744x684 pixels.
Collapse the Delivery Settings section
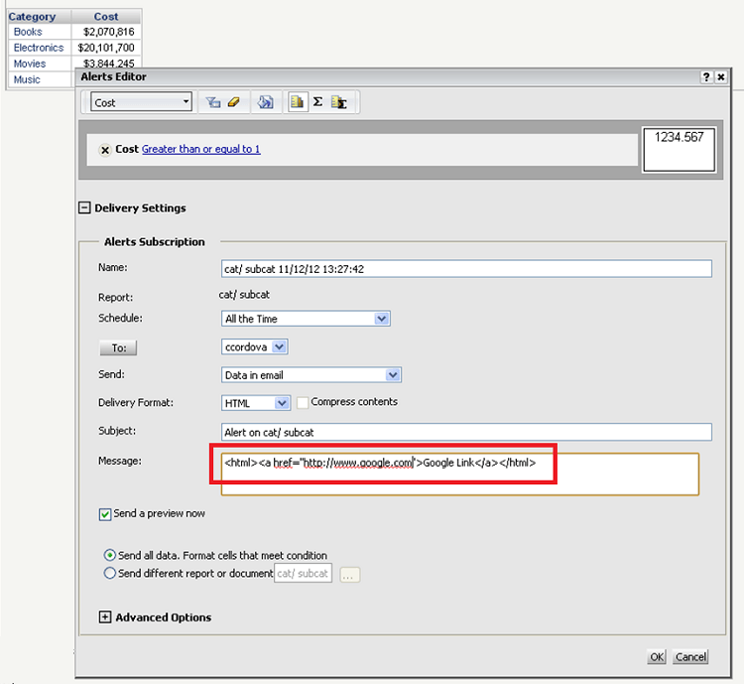pyautogui.click(x=84, y=208)
